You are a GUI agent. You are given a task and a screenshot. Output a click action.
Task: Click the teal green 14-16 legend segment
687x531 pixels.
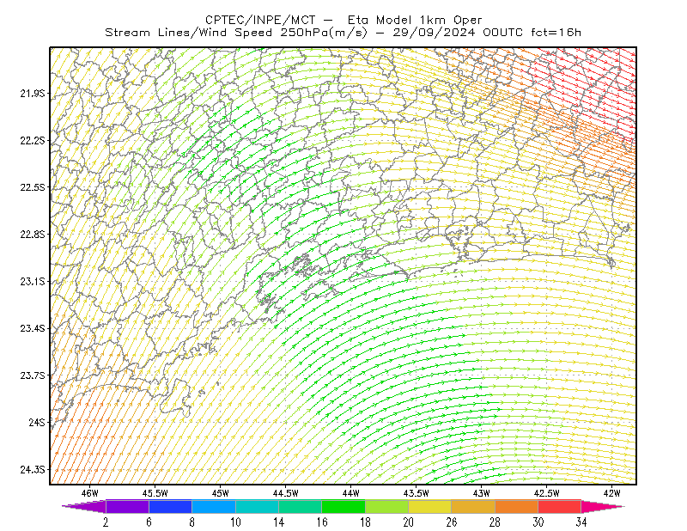point(300,506)
